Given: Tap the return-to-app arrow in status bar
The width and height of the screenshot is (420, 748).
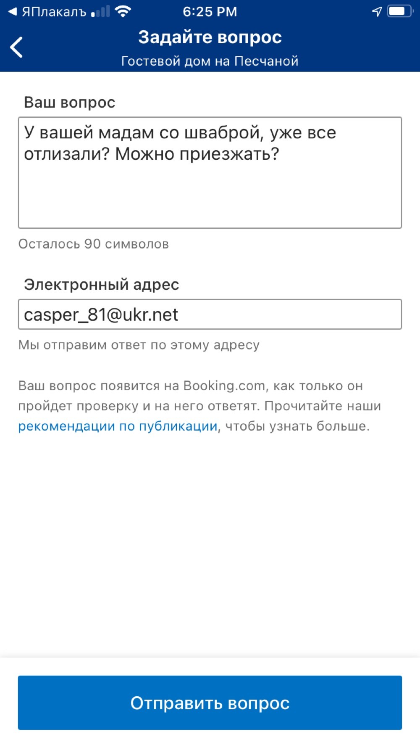Looking at the screenshot, I should tap(13, 12).
